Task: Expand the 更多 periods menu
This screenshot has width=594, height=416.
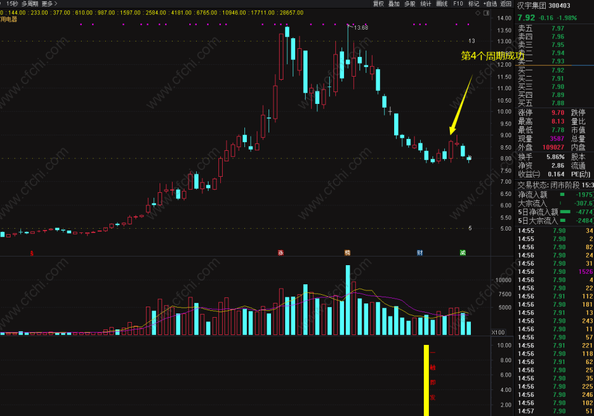Action: tap(49, 4)
